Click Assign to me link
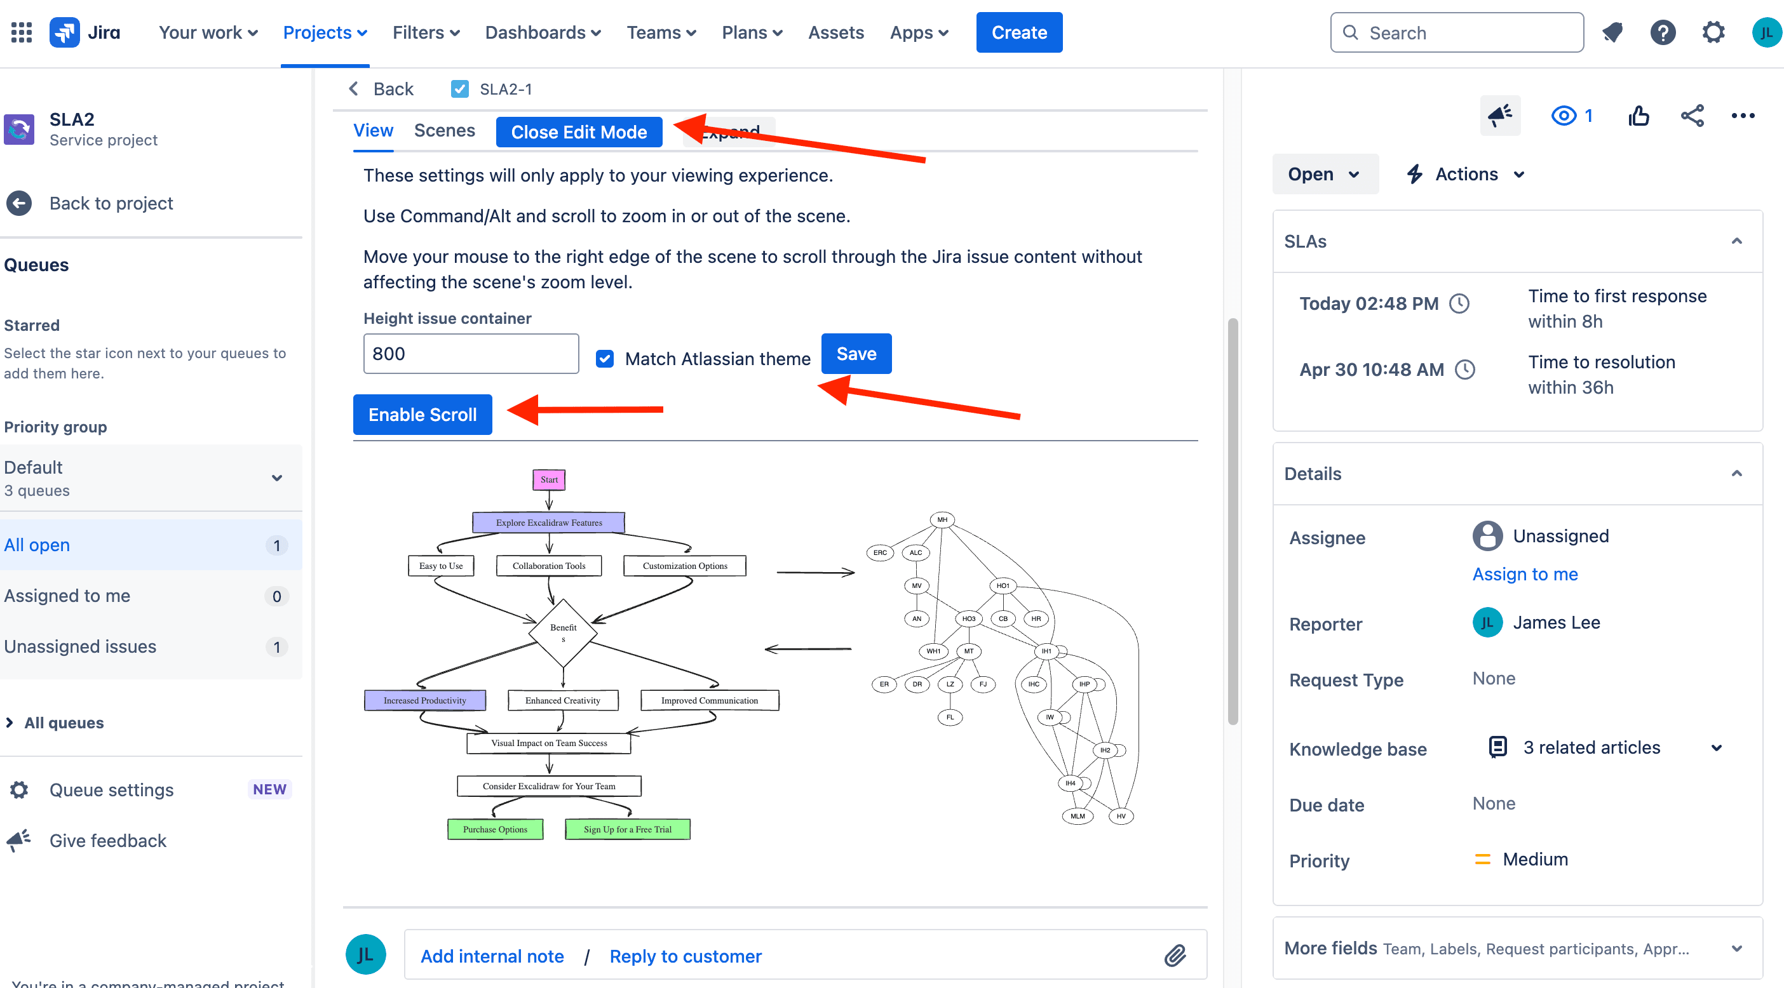The width and height of the screenshot is (1784, 988). pos(1525,574)
